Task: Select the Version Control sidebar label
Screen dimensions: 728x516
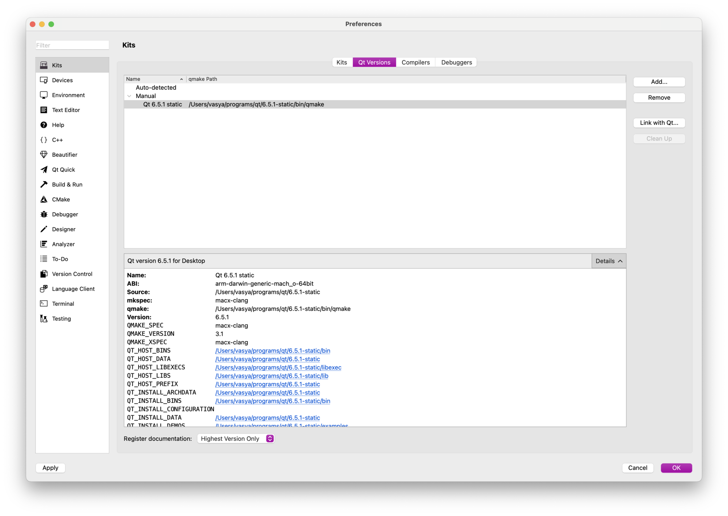Action: pyautogui.click(x=72, y=274)
